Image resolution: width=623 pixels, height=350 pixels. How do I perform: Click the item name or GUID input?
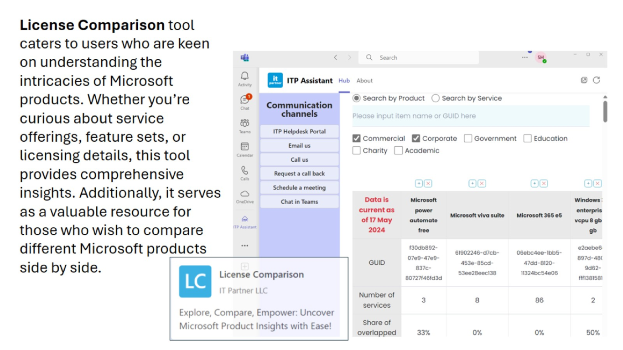(x=471, y=116)
